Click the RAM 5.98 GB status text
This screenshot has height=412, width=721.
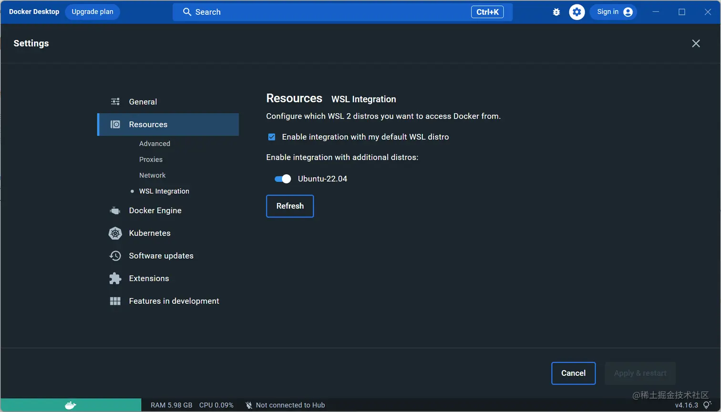click(x=171, y=405)
